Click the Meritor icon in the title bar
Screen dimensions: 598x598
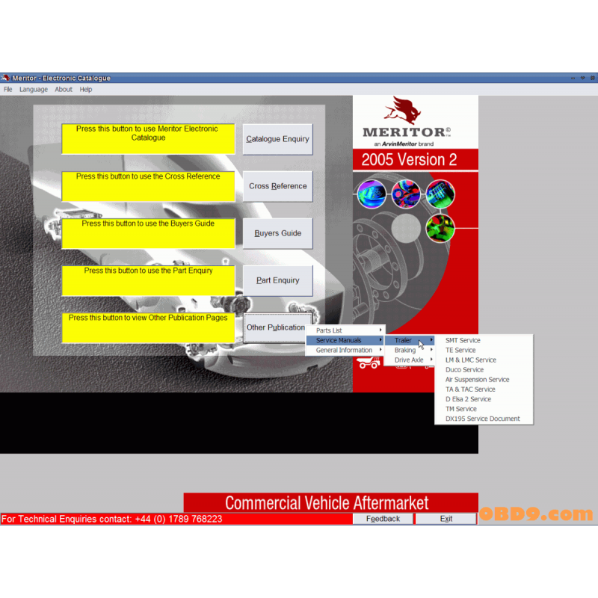pyautogui.click(x=6, y=77)
